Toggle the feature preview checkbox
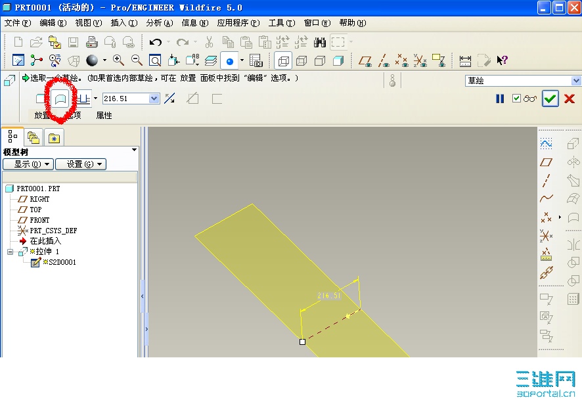 coord(516,99)
